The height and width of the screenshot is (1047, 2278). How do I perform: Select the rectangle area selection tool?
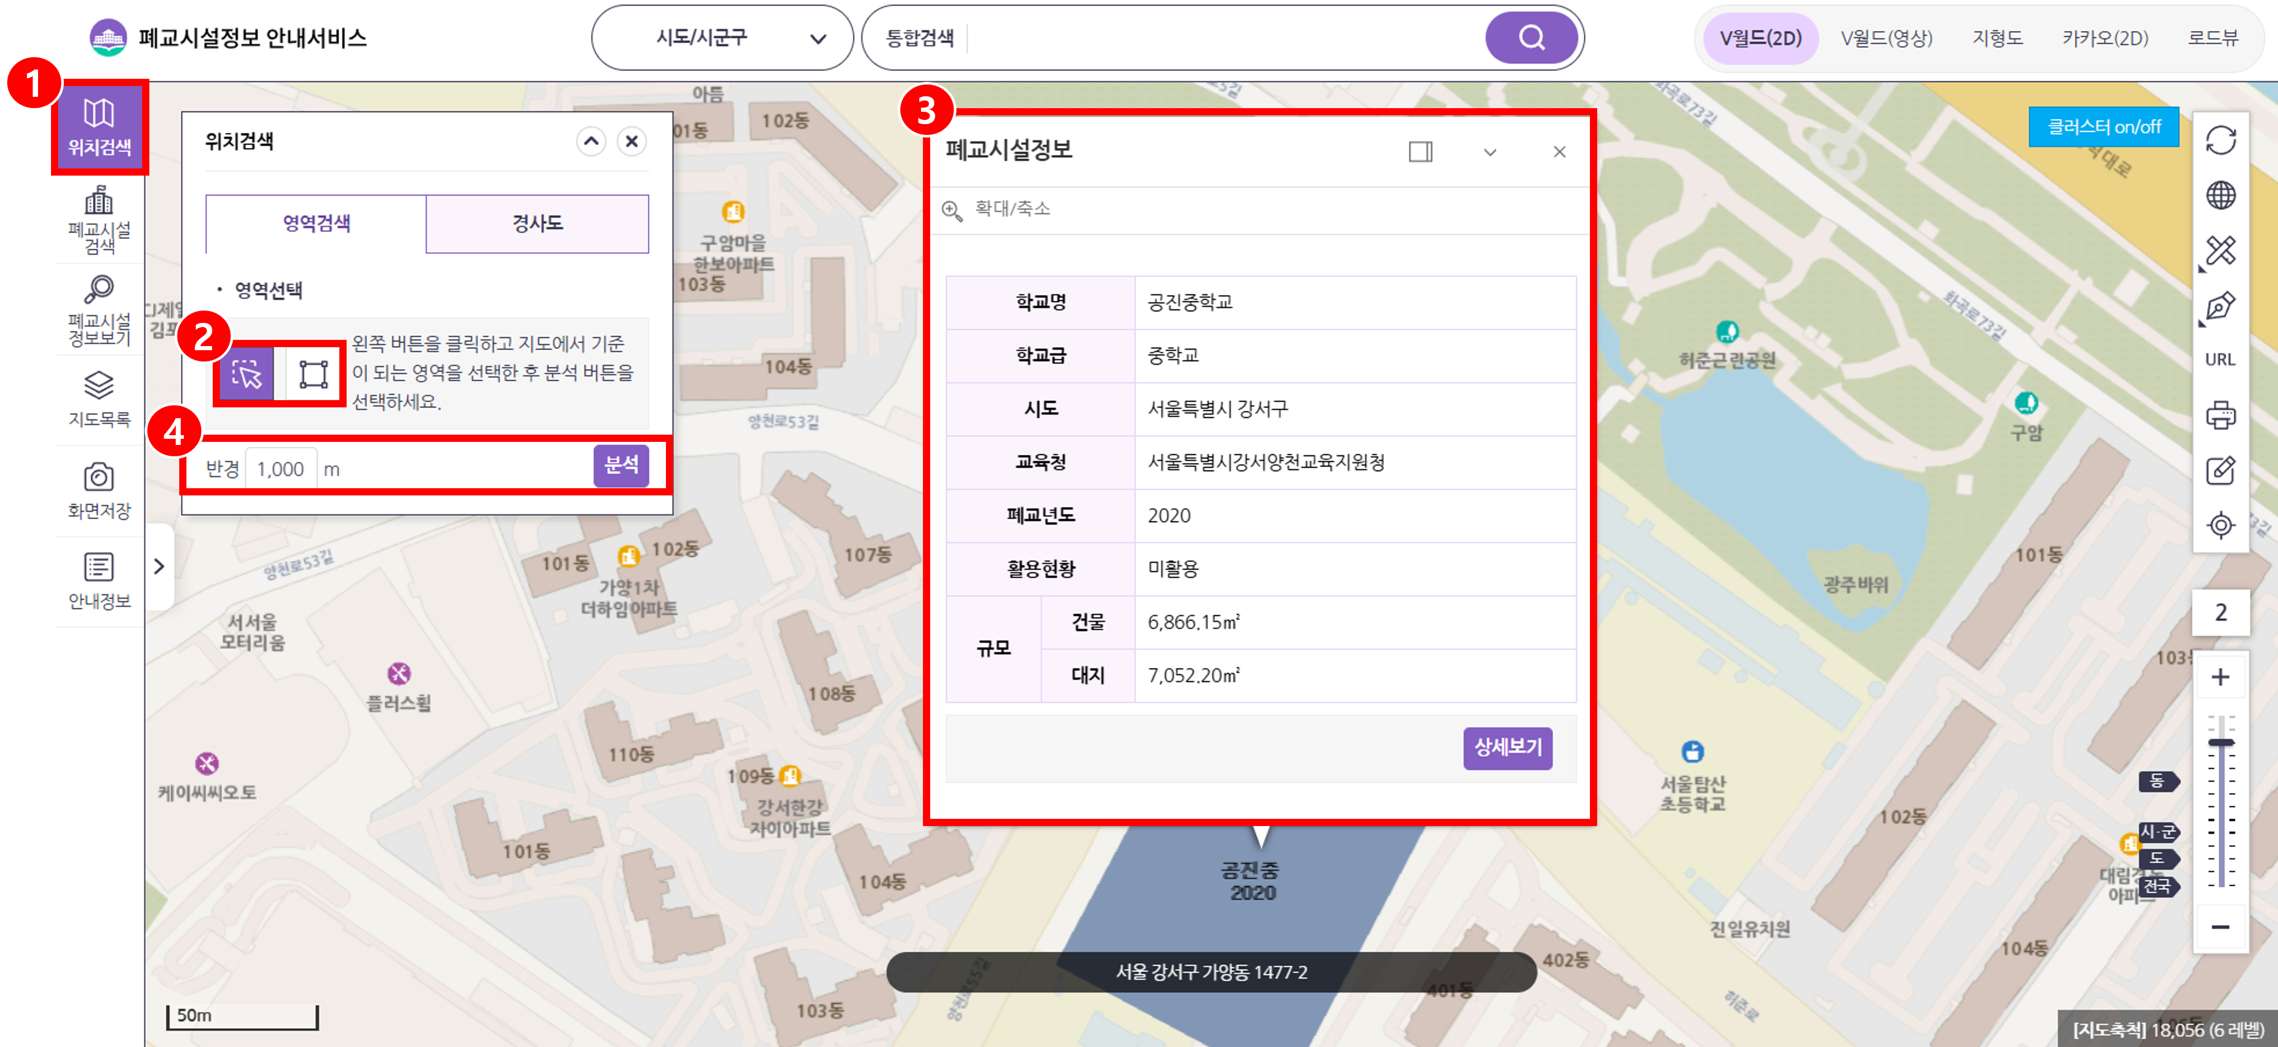pyautogui.click(x=313, y=374)
